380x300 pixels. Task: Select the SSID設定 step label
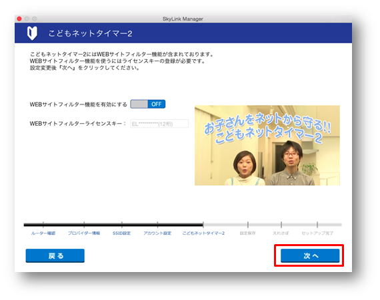point(121,233)
